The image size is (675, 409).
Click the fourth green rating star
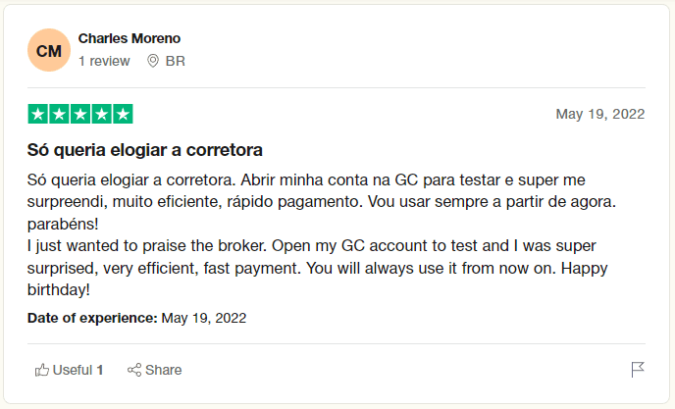pos(102,114)
